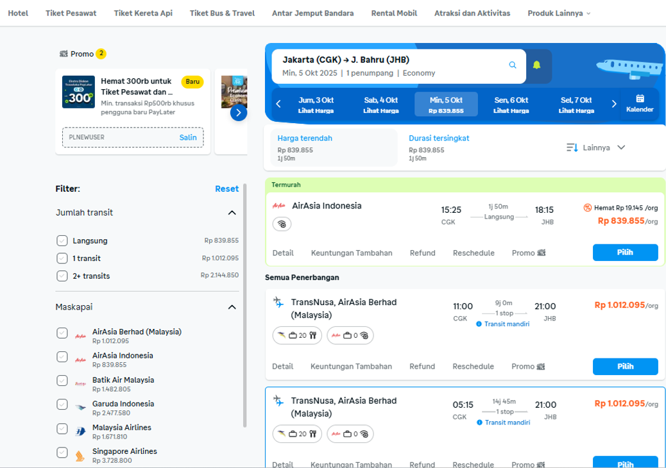The height and width of the screenshot is (468, 666).
Task: Click the AirAsia Indonesia wifi amenity icon
Action: (x=282, y=224)
